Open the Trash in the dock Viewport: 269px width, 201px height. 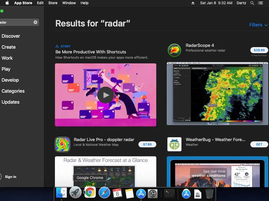(209, 194)
